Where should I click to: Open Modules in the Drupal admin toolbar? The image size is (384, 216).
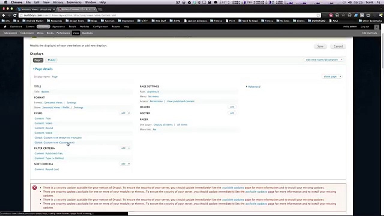[x=84, y=26]
